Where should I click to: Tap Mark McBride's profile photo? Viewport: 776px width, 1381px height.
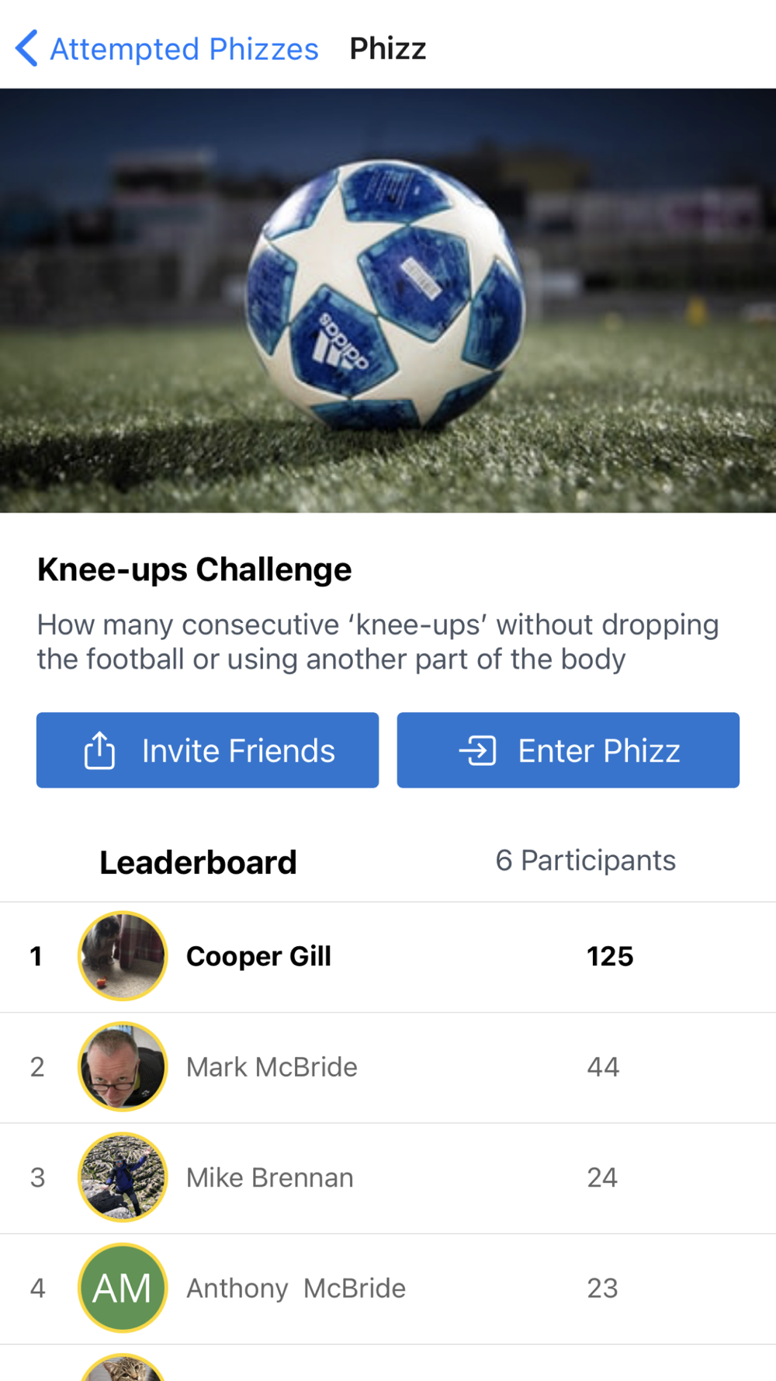click(x=123, y=1066)
